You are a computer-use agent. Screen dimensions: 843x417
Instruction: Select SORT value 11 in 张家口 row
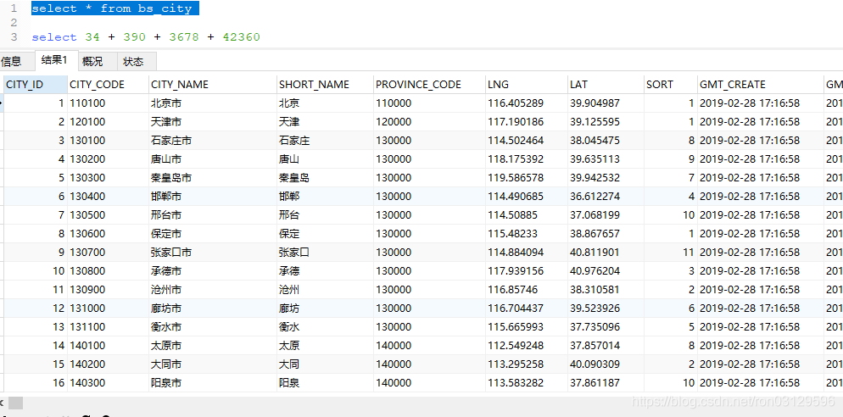click(671, 253)
